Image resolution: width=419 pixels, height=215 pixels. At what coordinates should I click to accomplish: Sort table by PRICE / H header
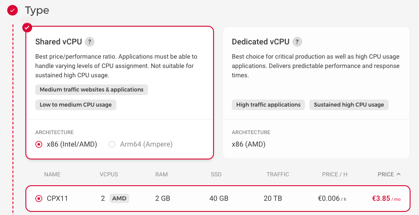pyautogui.click(x=335, y=175)
